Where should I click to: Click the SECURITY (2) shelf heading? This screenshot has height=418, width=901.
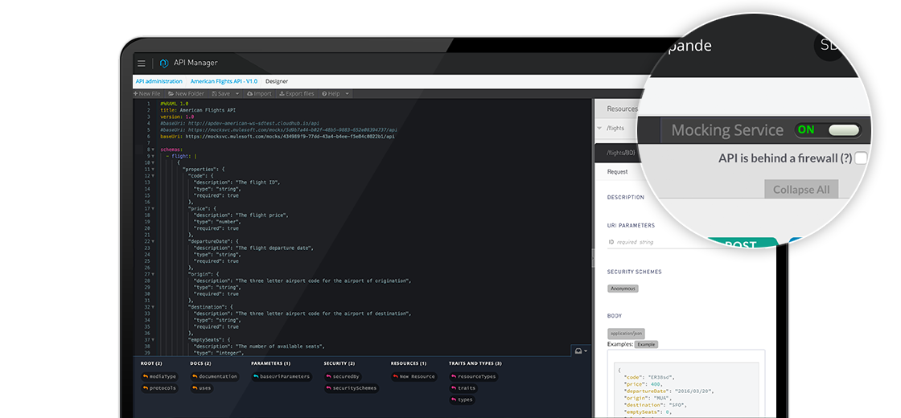(339, 363)
